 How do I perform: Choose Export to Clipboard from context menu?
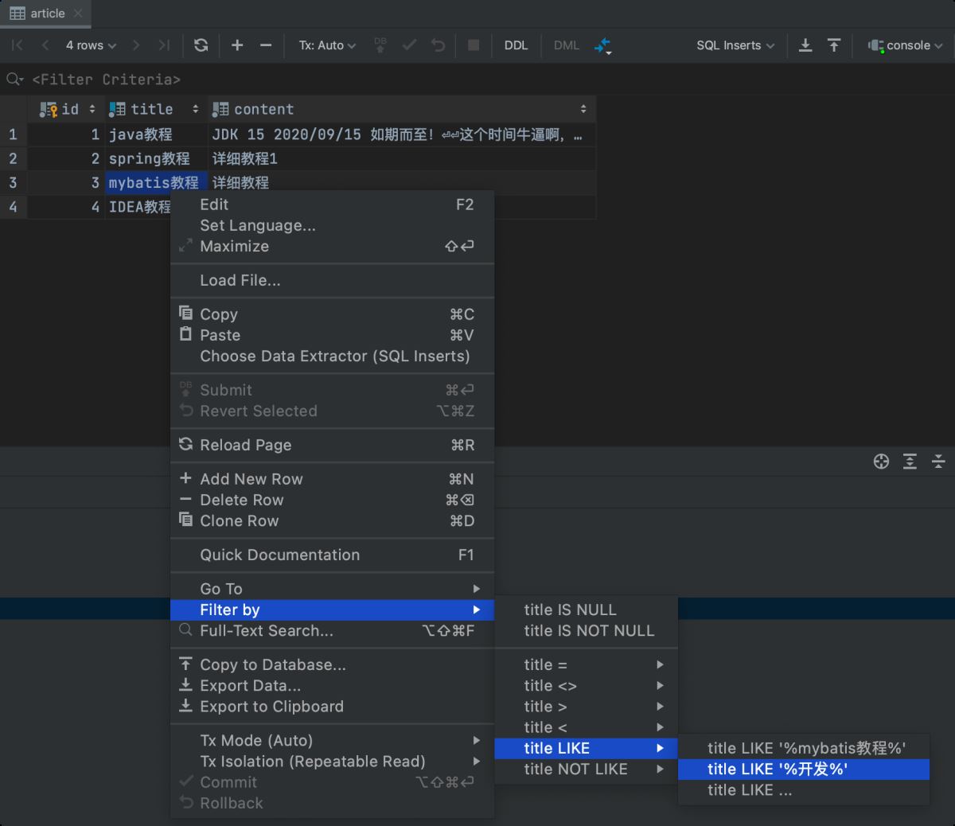click(271, 707)
